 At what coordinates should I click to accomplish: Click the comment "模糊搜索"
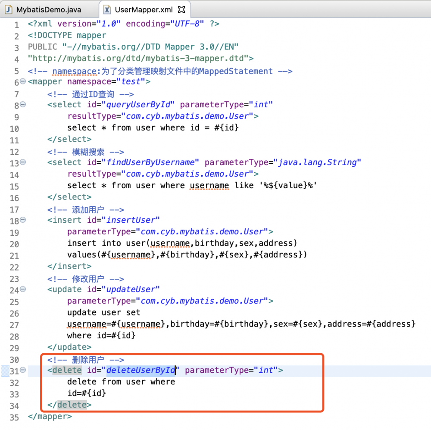[x=88, y=152]
